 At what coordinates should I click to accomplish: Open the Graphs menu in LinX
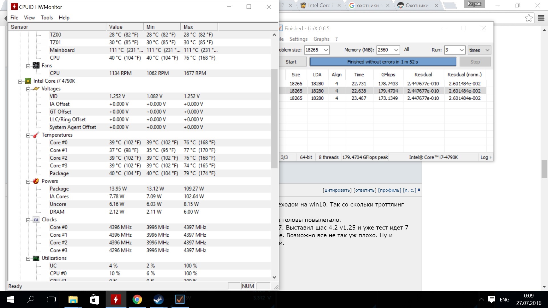coord(321,39)
